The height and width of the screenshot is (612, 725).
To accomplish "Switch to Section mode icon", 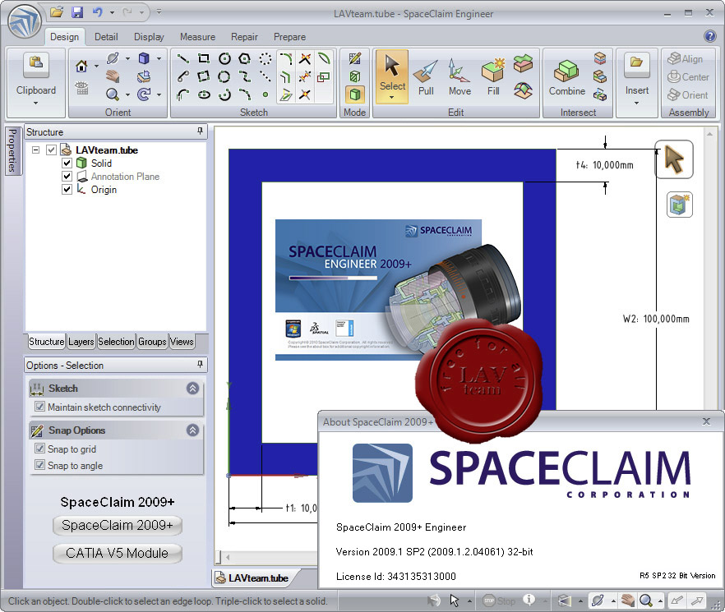I will pyautogui.click(x=354, y=76).
